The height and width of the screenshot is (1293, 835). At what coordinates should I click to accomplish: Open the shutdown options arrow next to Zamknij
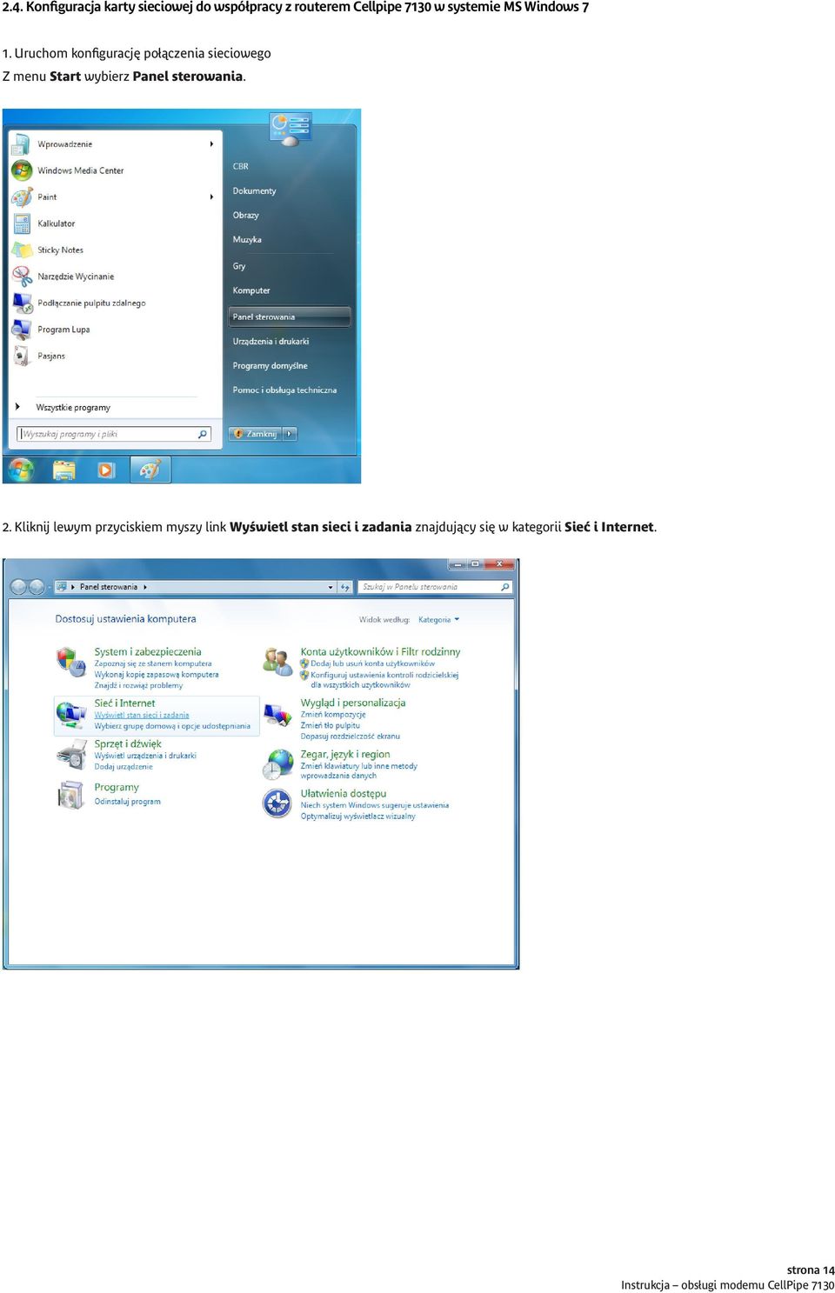click(x=290, y=434)
